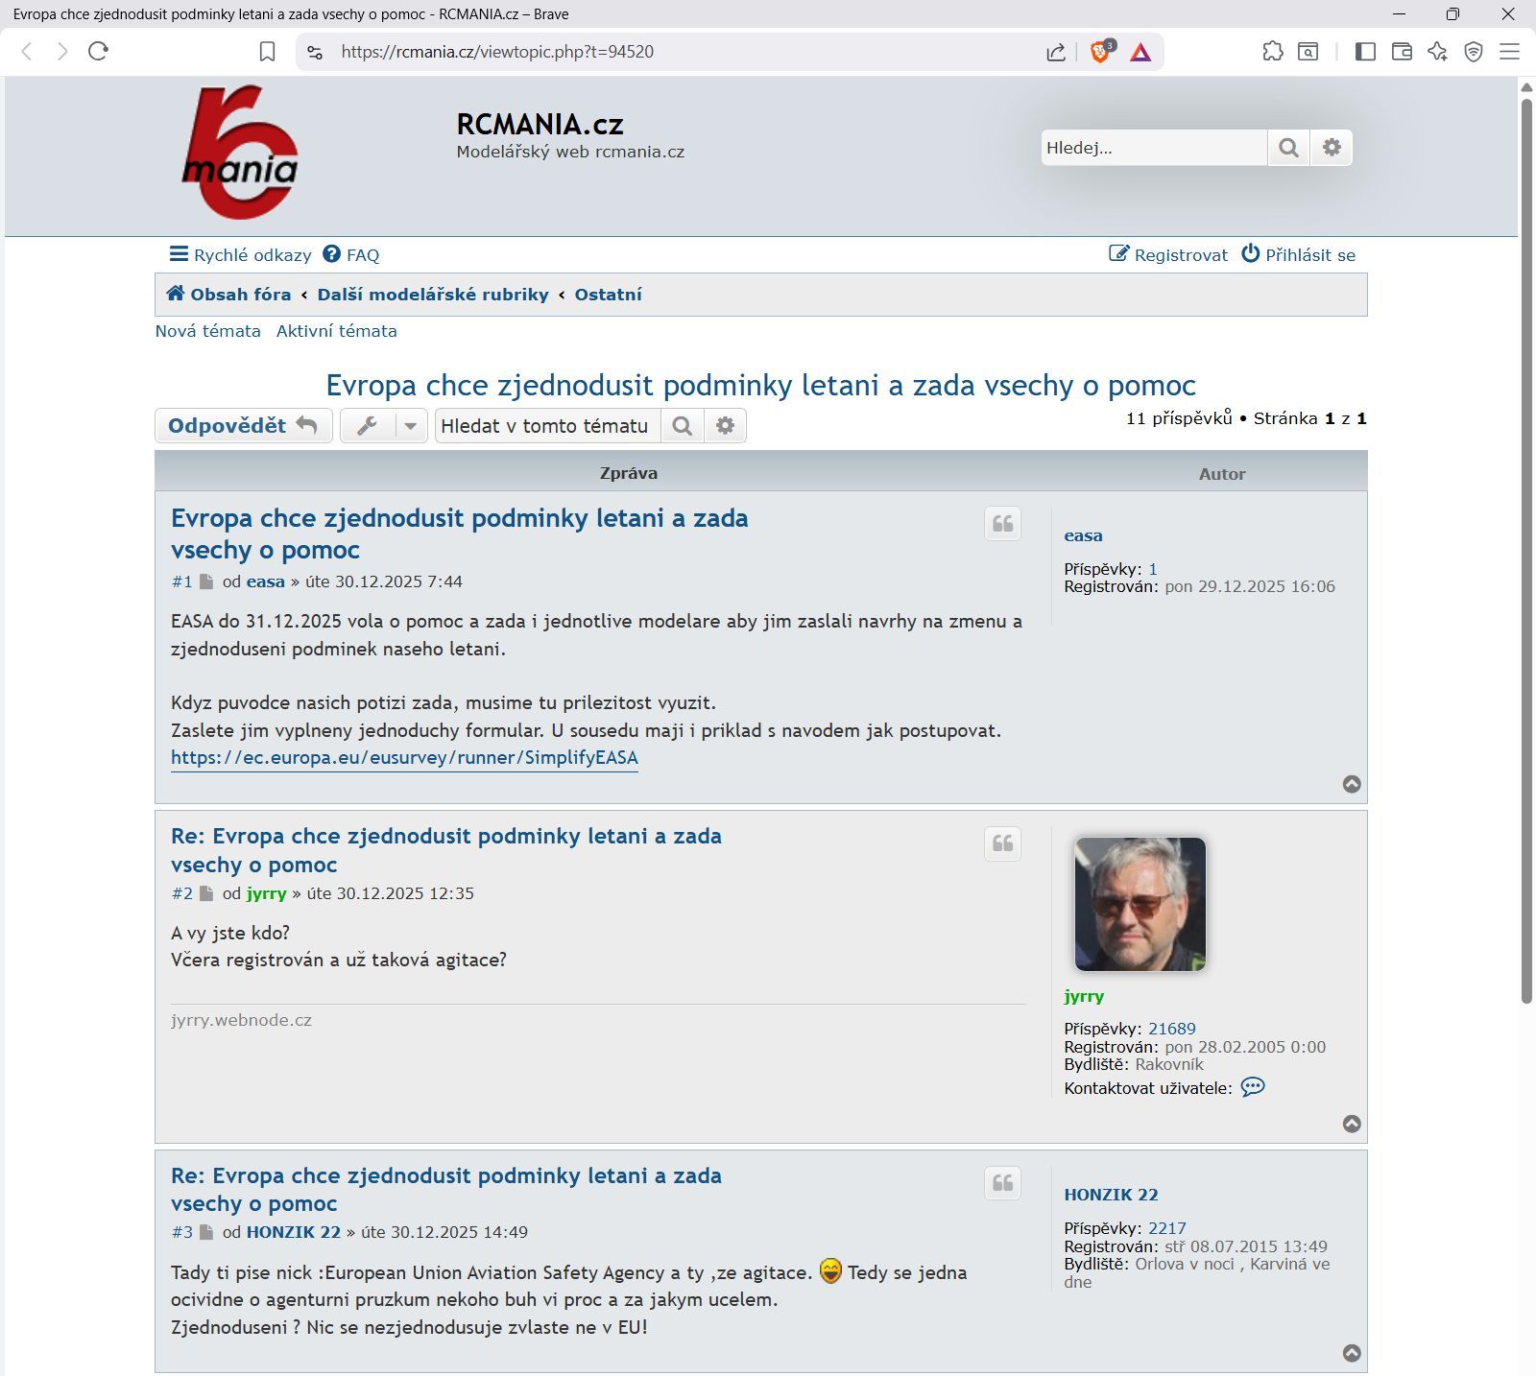Screen dimensions: 1536x1376
Task: Focus the Hledat v tomto tématu field
Action: coord(547,426)
